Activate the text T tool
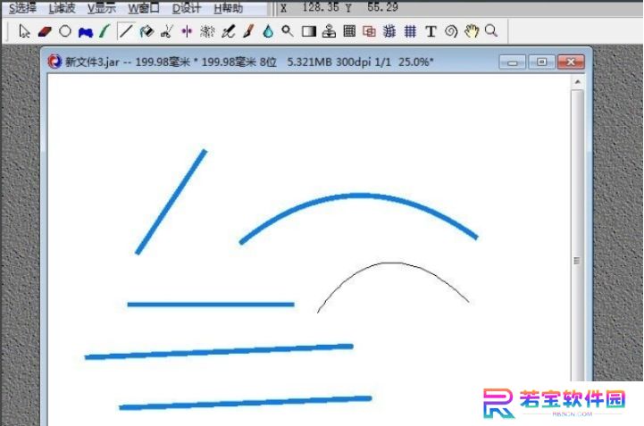This screenshot has height=426, width=644. pos(431,31)
